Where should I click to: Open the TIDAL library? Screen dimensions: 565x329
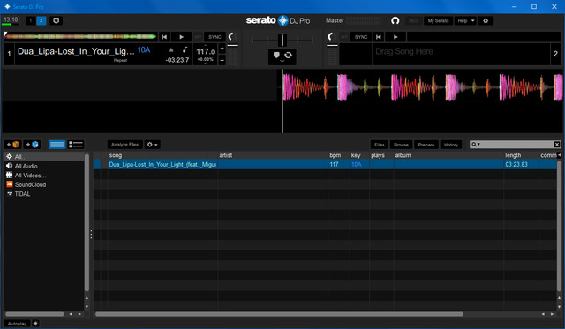coord(44,194)
